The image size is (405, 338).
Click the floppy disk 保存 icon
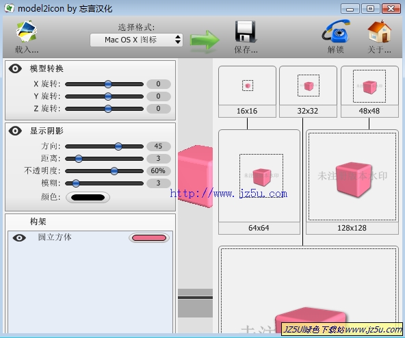pyautogui.click(x=246, y=31)
